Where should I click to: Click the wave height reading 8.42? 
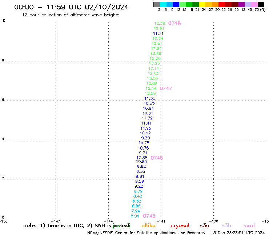coord(137,196)
